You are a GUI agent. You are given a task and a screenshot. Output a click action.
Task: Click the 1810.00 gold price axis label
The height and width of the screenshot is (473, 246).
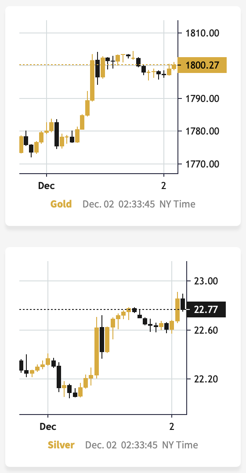tap(203, 33)
